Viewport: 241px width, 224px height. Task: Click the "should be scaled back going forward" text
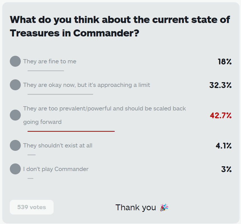[104, 115]
